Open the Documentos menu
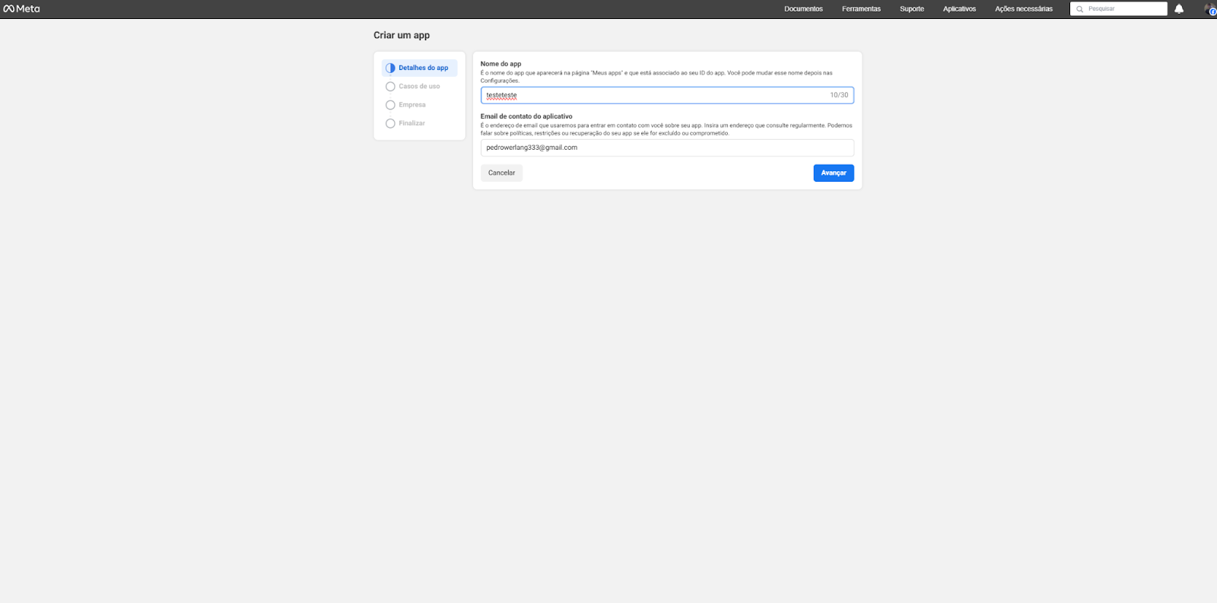 click(803, 9)
